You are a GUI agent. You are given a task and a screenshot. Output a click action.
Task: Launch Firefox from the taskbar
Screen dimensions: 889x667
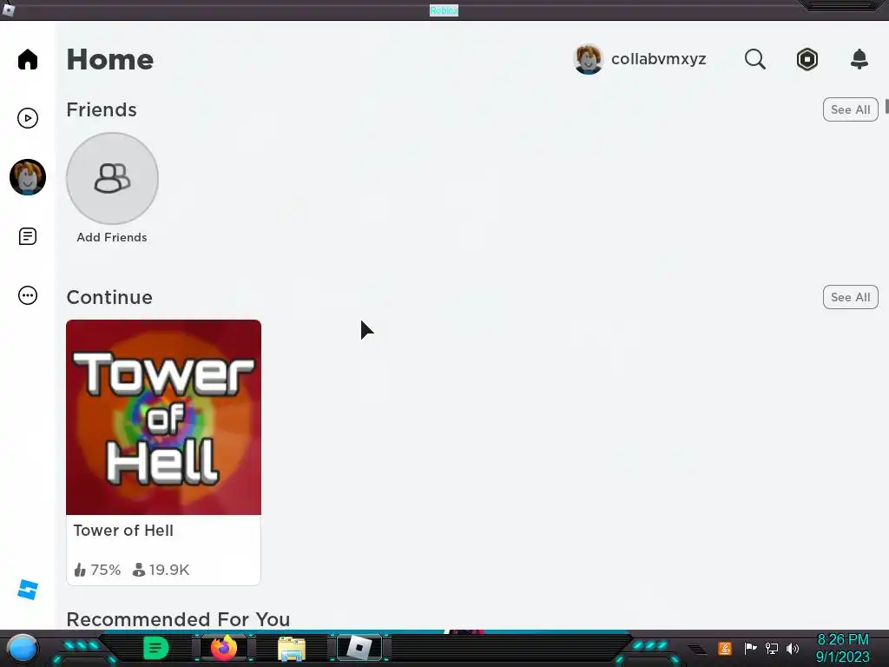(224, 648)
